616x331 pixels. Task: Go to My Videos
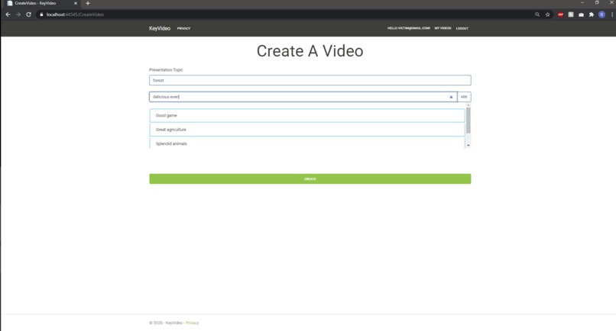443,28
